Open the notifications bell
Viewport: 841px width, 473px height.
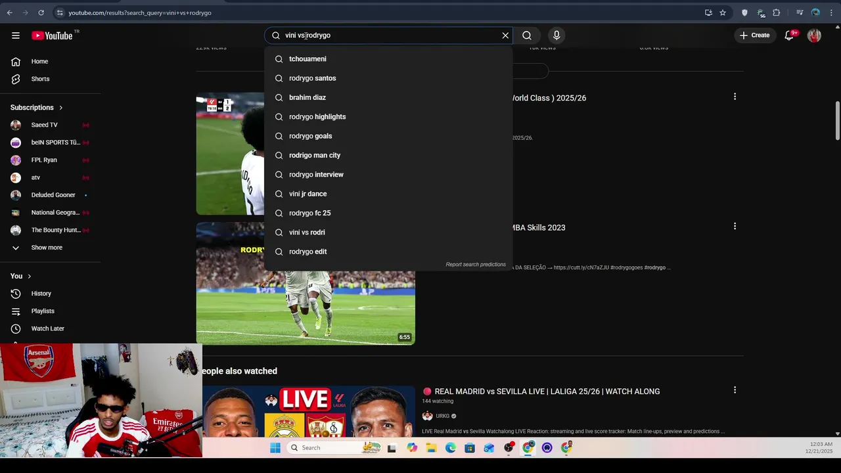click(789, 35)
